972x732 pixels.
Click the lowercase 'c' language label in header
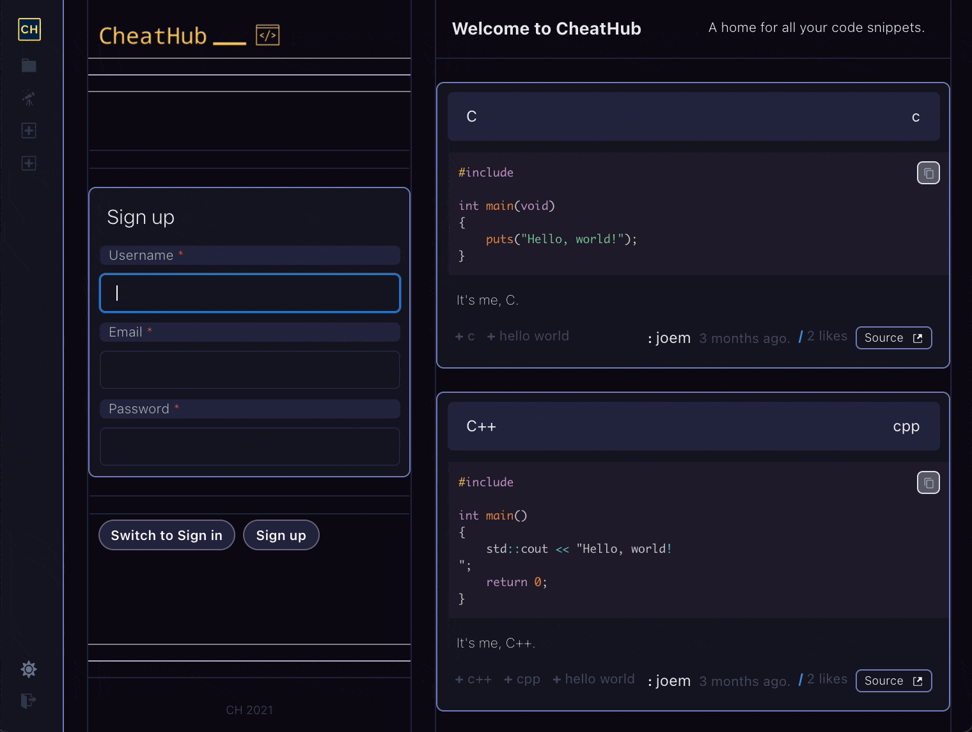916,117
